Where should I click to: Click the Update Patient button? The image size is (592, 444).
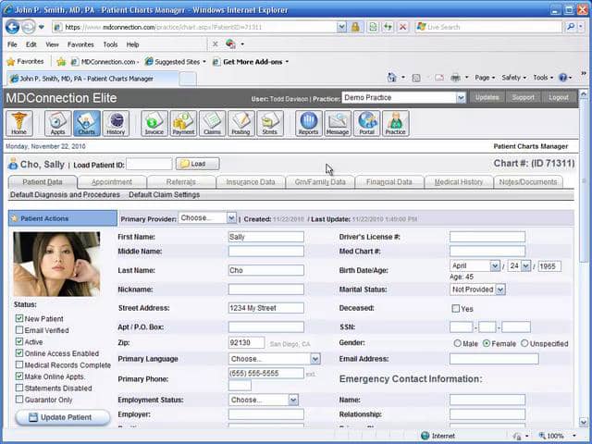pos(63,417)
